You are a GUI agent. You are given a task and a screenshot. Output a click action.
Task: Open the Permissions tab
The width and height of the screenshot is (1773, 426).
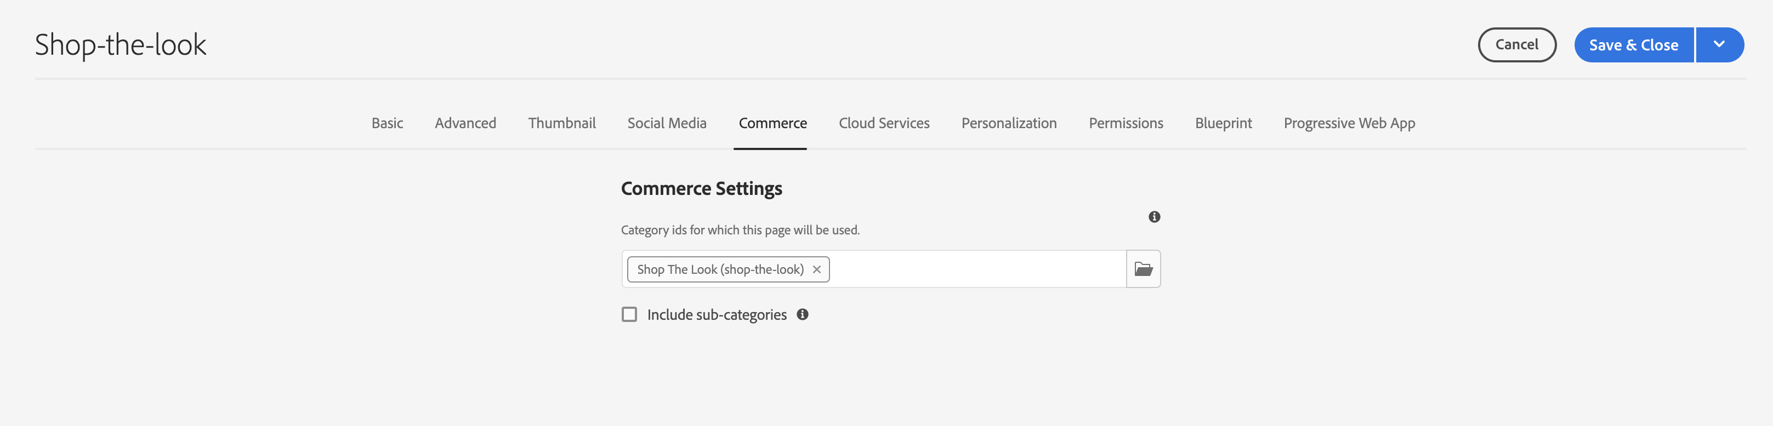1126,123
